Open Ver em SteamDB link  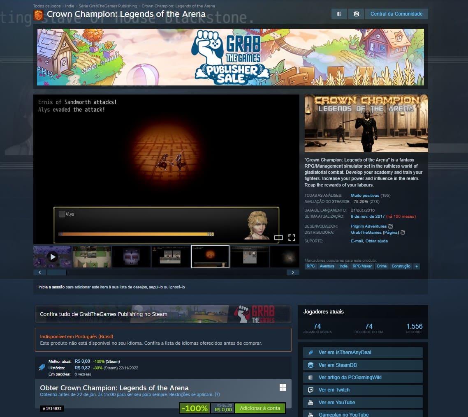(x=337, y=365)
